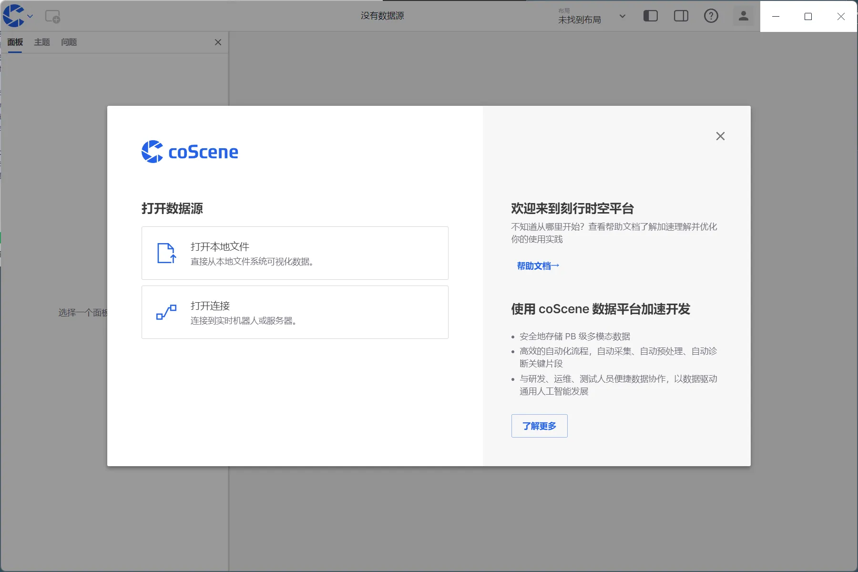
Task: Open the 帮助文档 link
Action: point(538,266)
